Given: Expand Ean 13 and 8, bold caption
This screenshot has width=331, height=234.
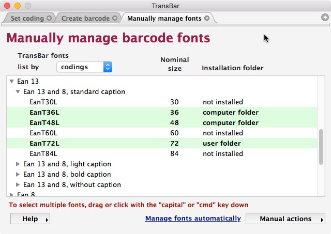Looking at the screenshot, I should (x=18, y=174).
